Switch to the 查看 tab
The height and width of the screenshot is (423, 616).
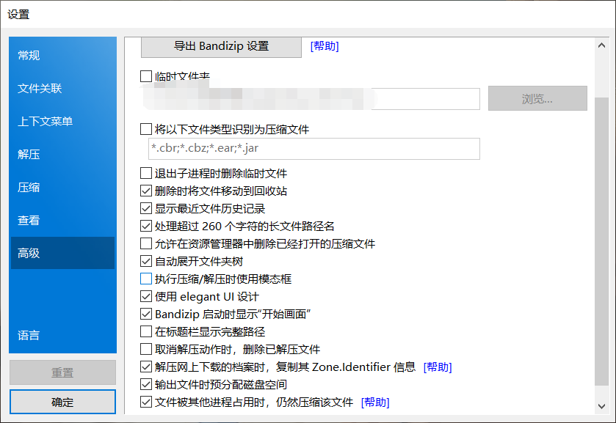62,220
